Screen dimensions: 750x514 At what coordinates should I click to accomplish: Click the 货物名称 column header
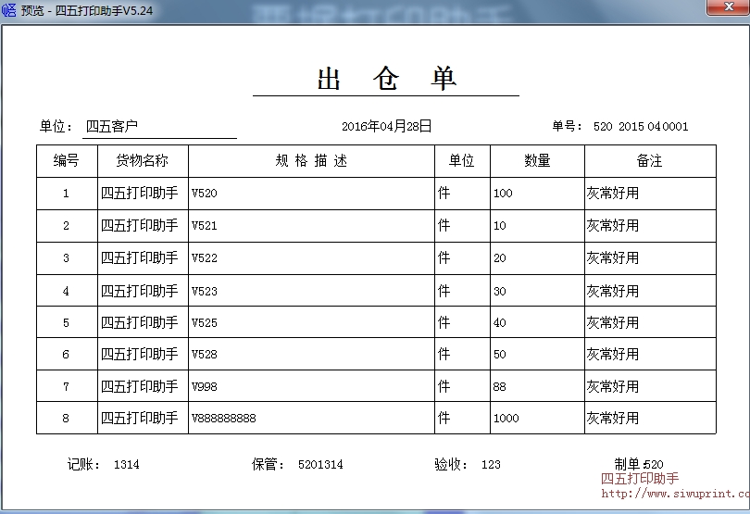(143, 161)
